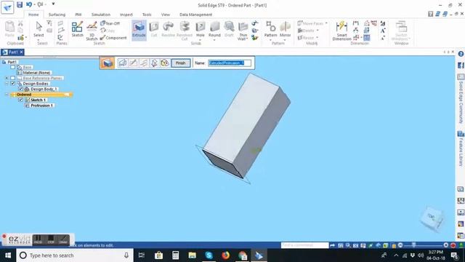Viewport: 465px width, 262px height.
Task: Toggle Base Reference Planes checkbox
Action: [x=13, y=78]
